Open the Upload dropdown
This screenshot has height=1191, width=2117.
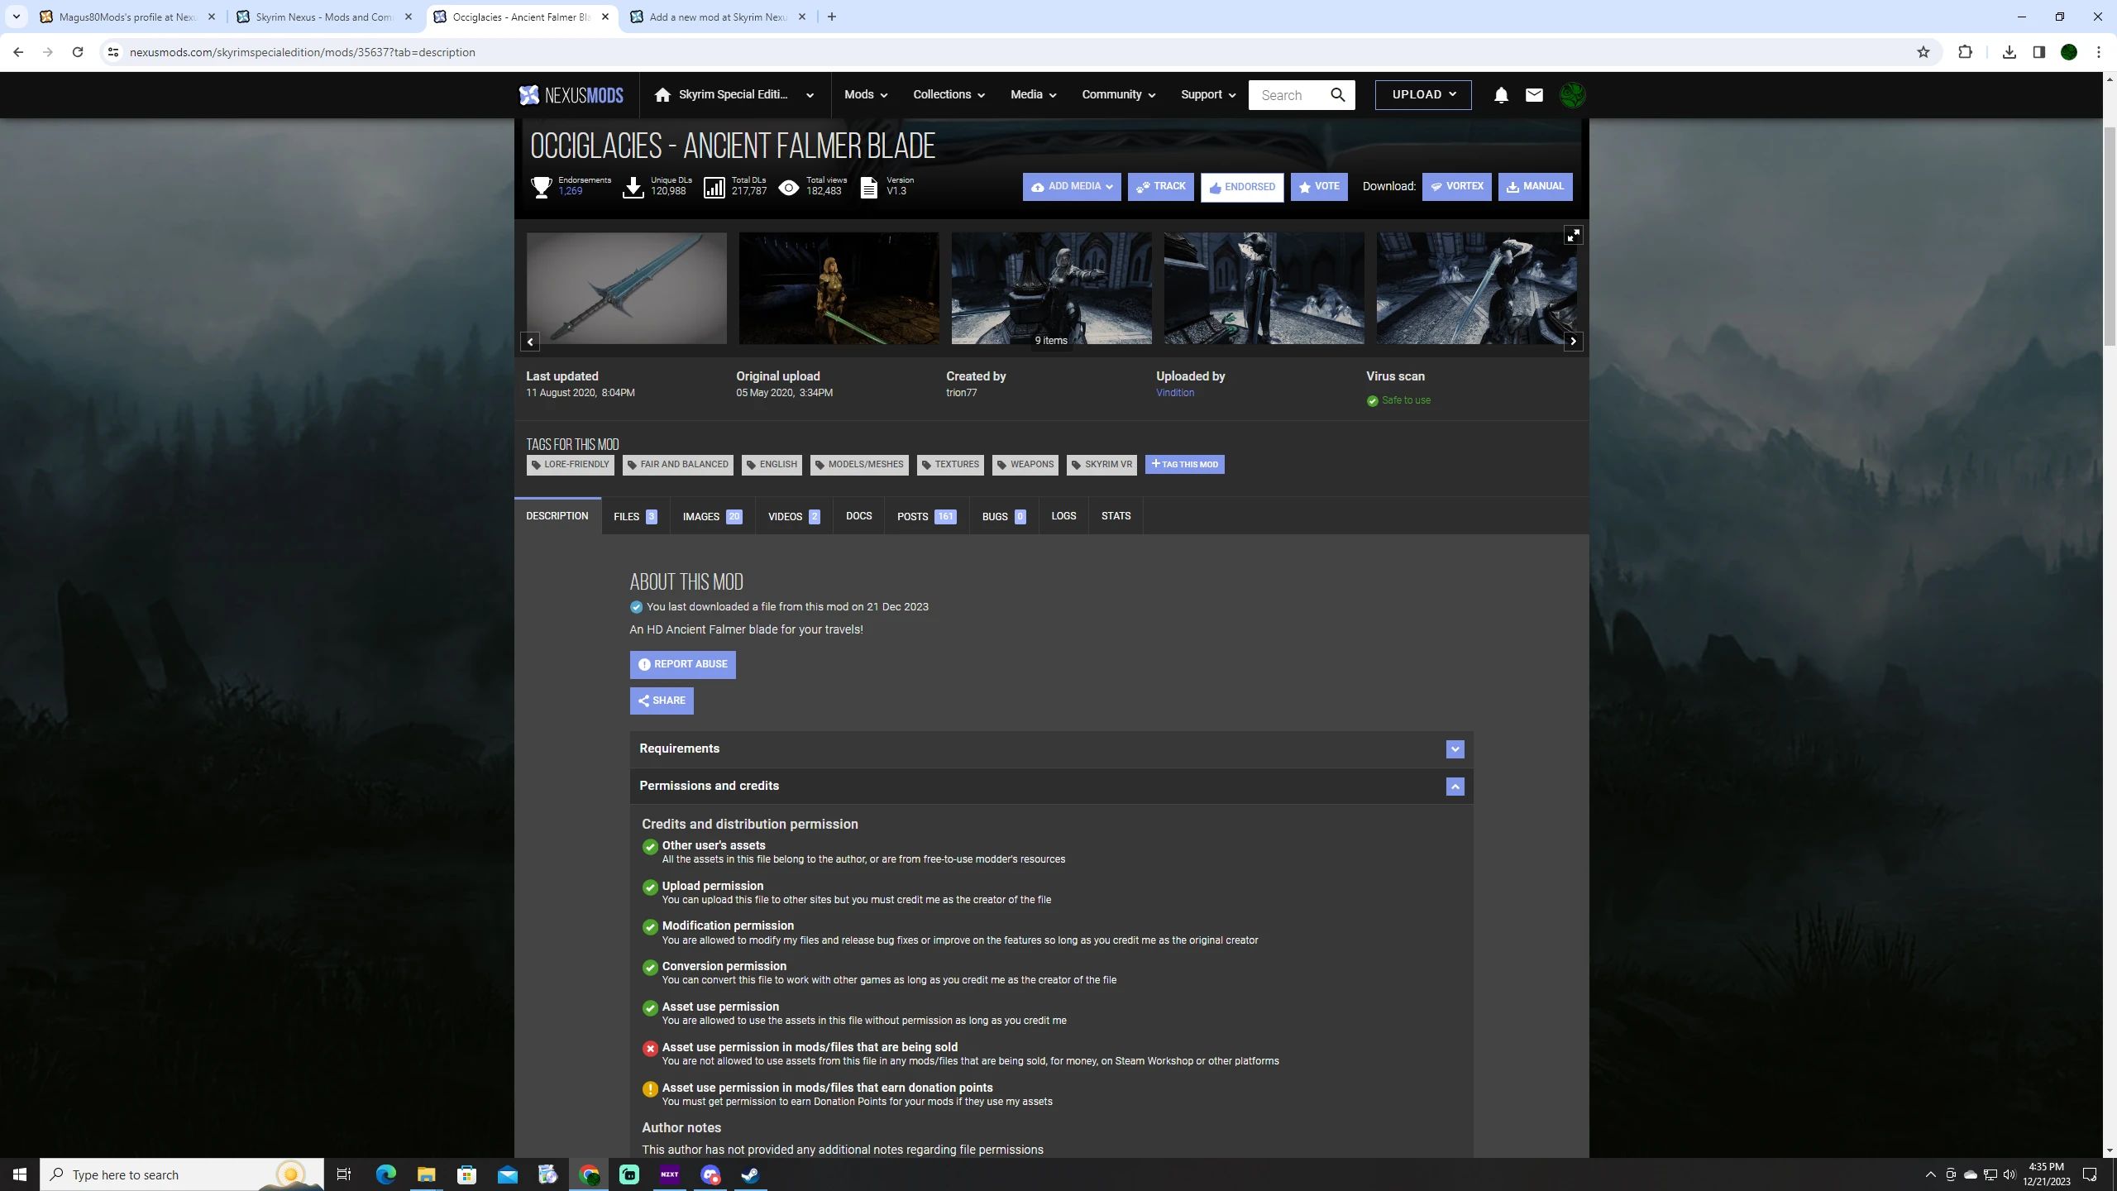(1423, 95)
